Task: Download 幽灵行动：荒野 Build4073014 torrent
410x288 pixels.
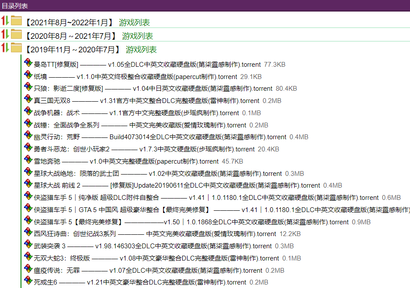Action: click(x=160, y=137)
